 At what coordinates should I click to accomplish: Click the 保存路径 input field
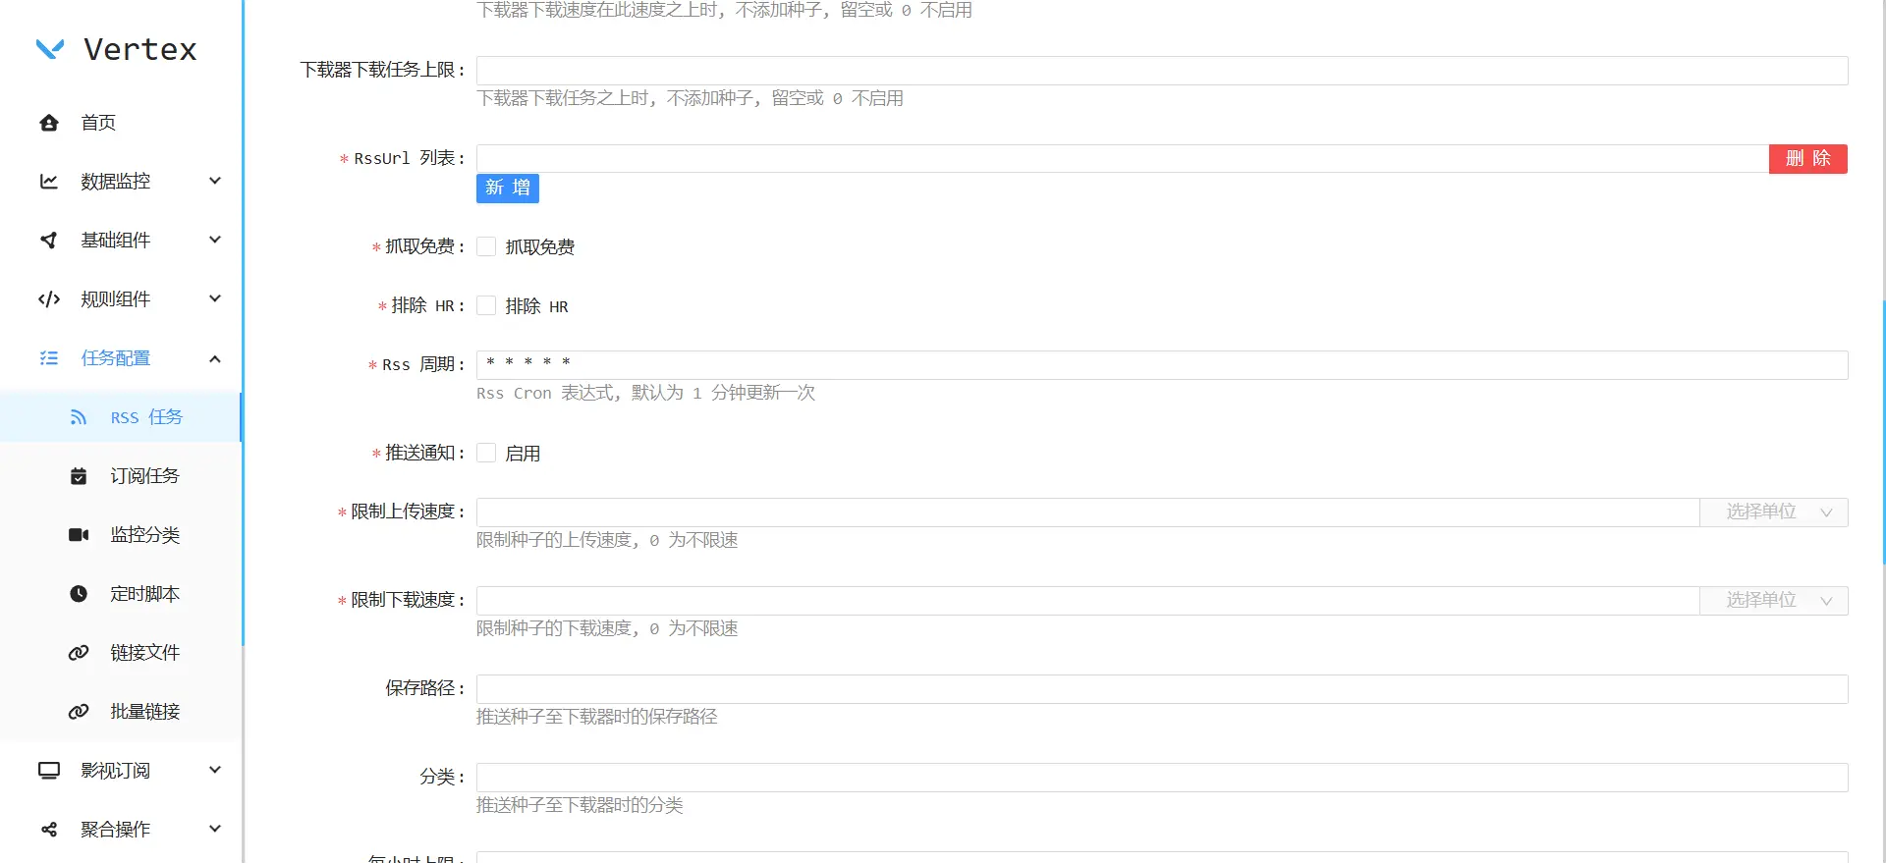tap(1161, 688)
